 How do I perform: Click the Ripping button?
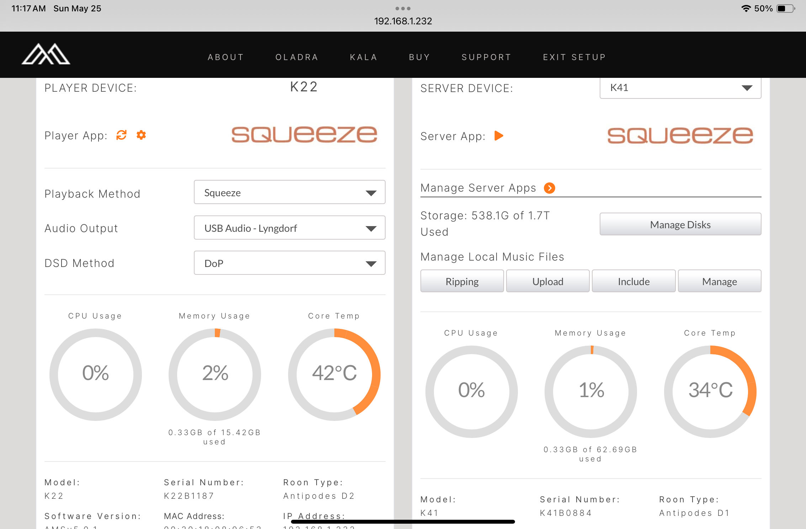(462, 281)
